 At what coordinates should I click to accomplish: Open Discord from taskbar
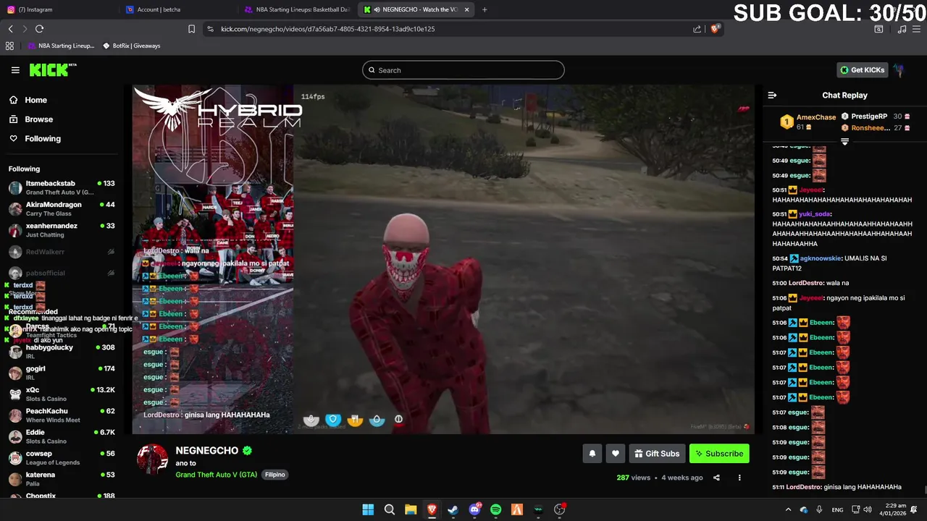point(474,509)
